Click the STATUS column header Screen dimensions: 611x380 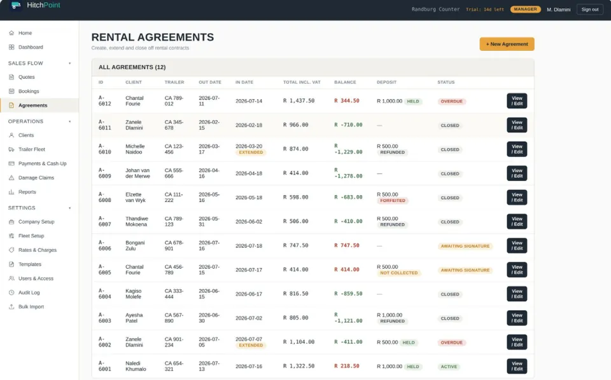(x=446, y=83)
